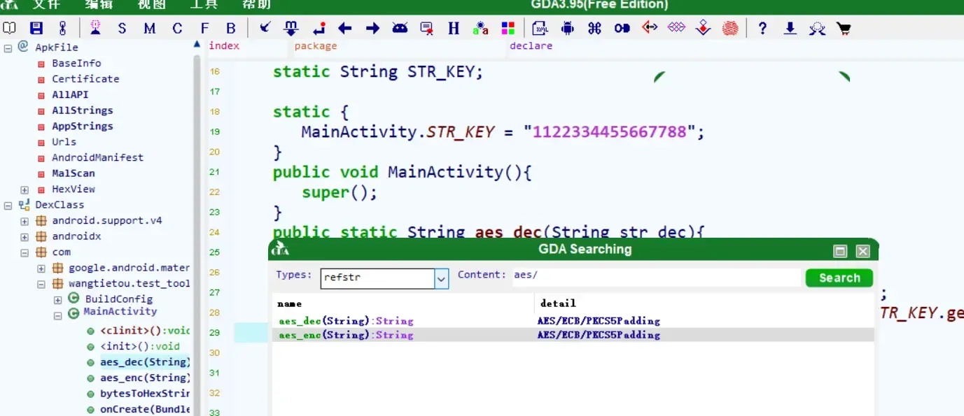Click the back navigation arrow icon

click(344, 28)
